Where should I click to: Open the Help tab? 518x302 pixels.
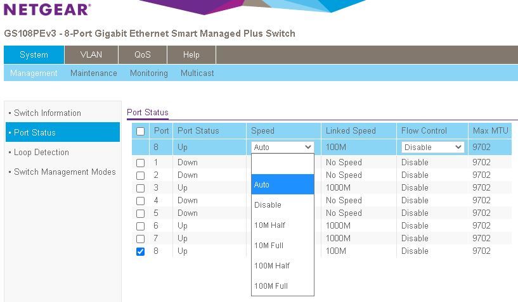coord(191,54)
